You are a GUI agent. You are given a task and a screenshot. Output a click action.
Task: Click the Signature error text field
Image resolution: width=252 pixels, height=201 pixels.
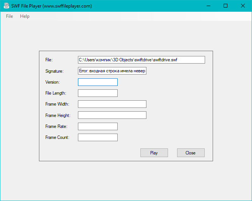click(112, 71)
